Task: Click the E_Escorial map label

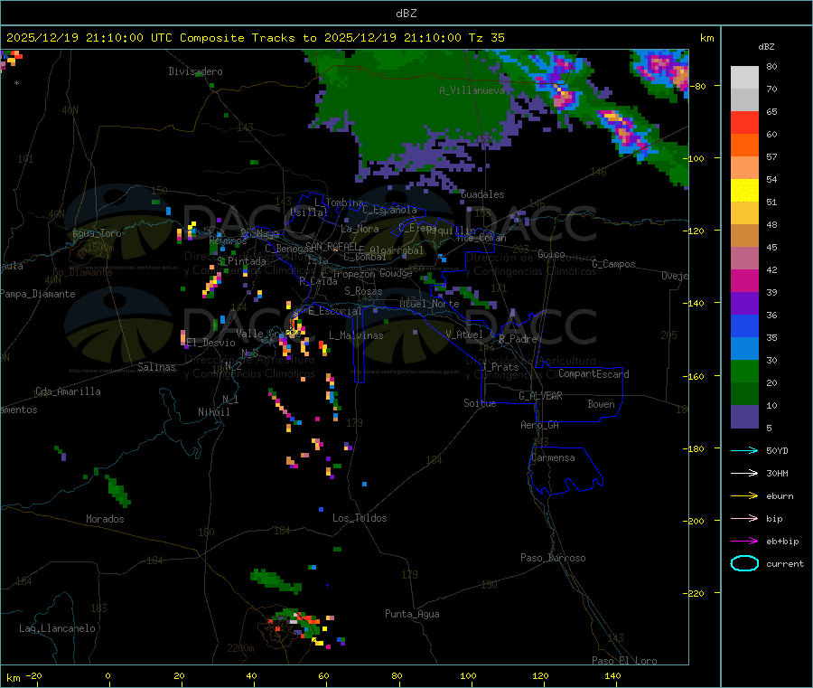Action: coord(334,311)
